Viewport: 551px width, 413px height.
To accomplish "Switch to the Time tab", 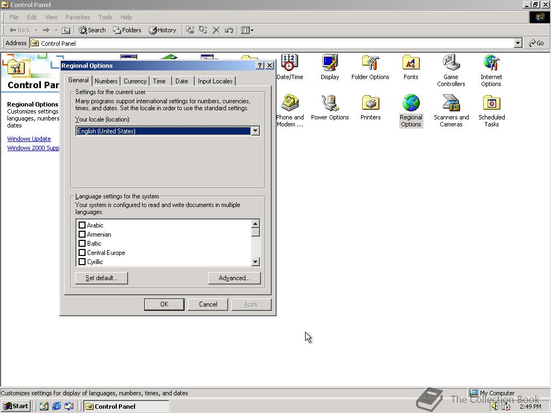I will point(159,81).
